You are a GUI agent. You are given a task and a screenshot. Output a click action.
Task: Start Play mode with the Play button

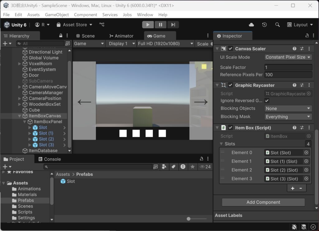(x=148, y=25)
